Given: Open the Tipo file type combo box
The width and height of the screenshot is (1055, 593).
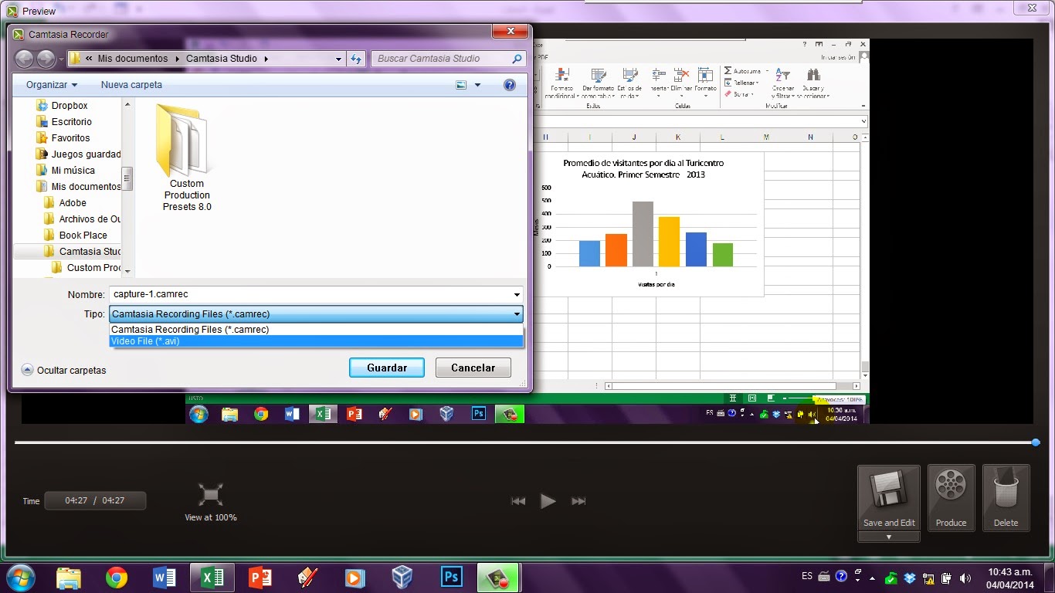Looking at the screenshot, I should click(317, 314).
